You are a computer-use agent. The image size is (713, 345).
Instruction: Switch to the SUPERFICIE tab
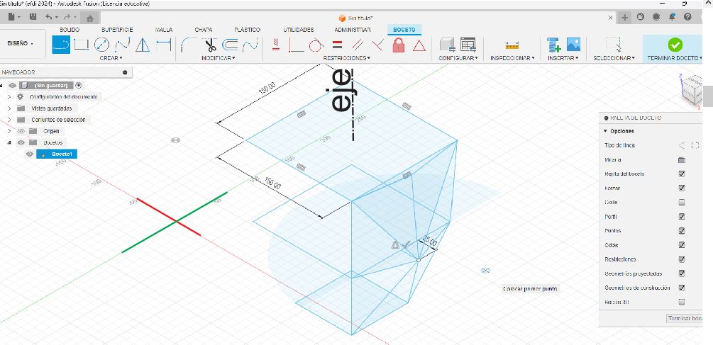117,30
